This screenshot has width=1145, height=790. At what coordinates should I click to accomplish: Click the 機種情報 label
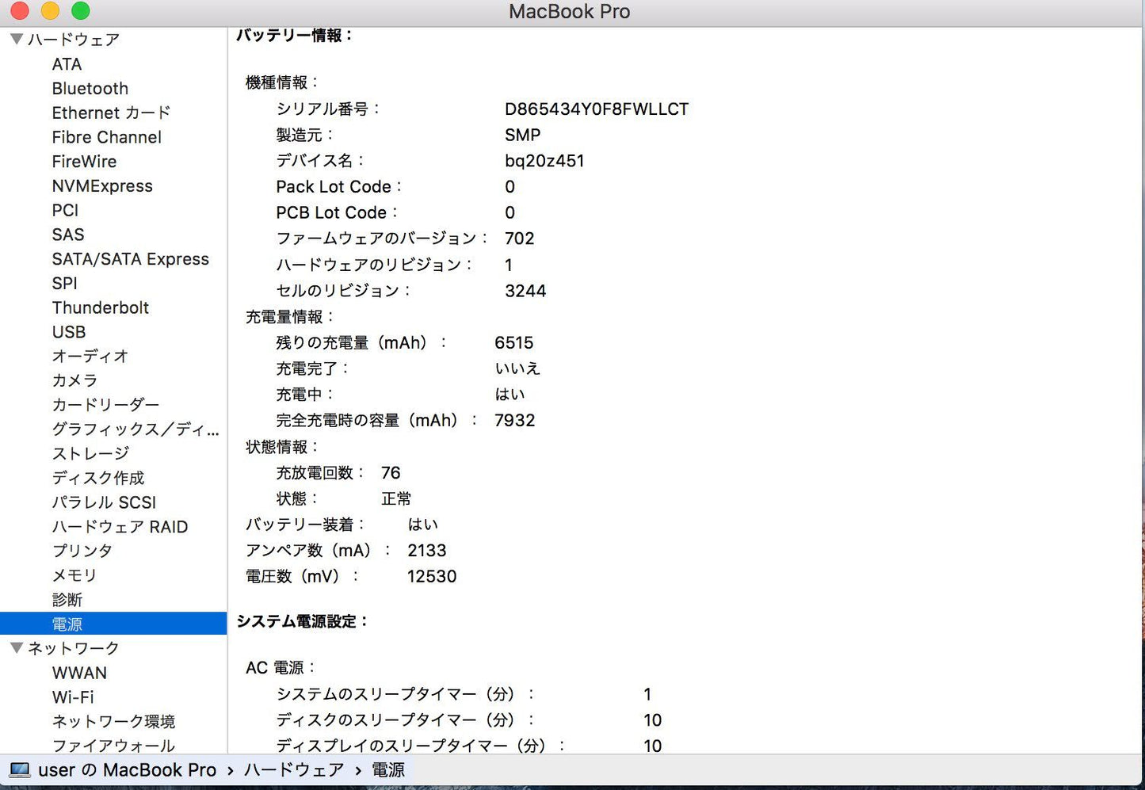click(282, 82)
